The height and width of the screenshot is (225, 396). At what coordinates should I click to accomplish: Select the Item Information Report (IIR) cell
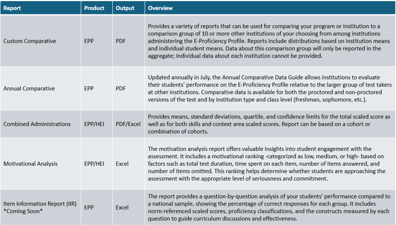pyautogui.click(x=40, y=207)
